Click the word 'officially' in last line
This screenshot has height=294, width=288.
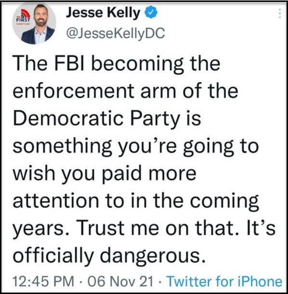pos(53,256)
